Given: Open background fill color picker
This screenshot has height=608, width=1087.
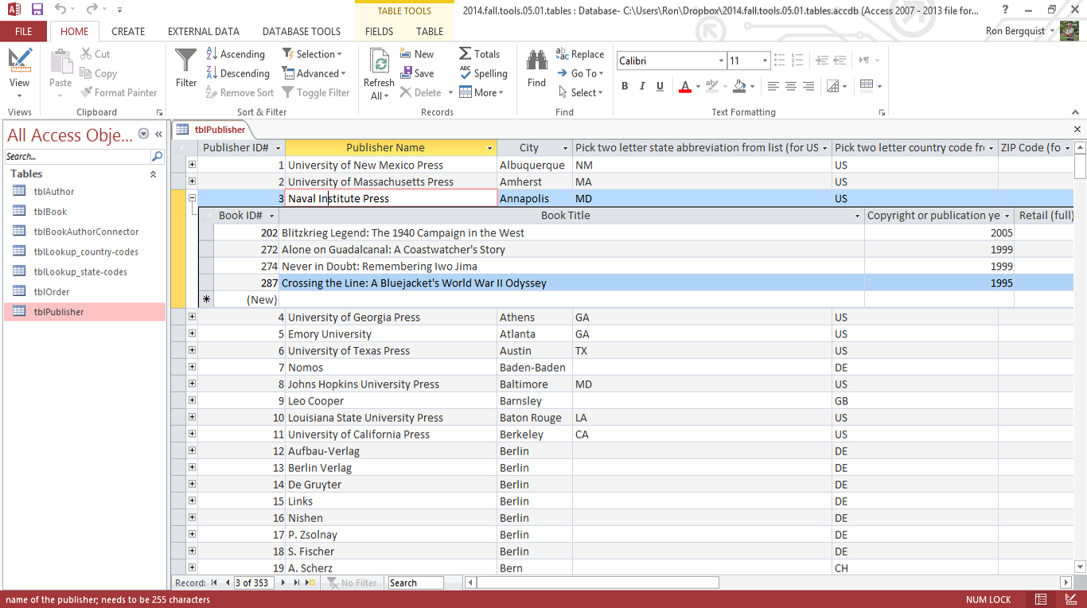Looking at the screenshot, I should coord(752,86).
